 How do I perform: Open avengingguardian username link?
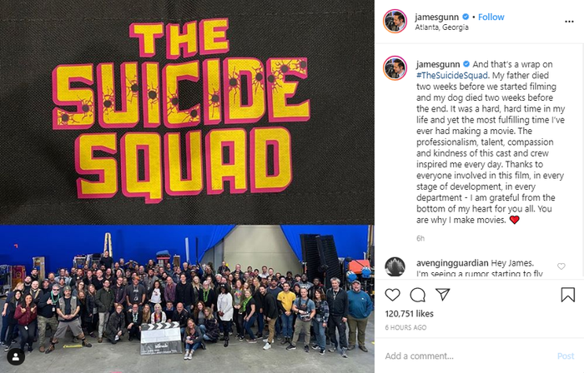(452, 263)
